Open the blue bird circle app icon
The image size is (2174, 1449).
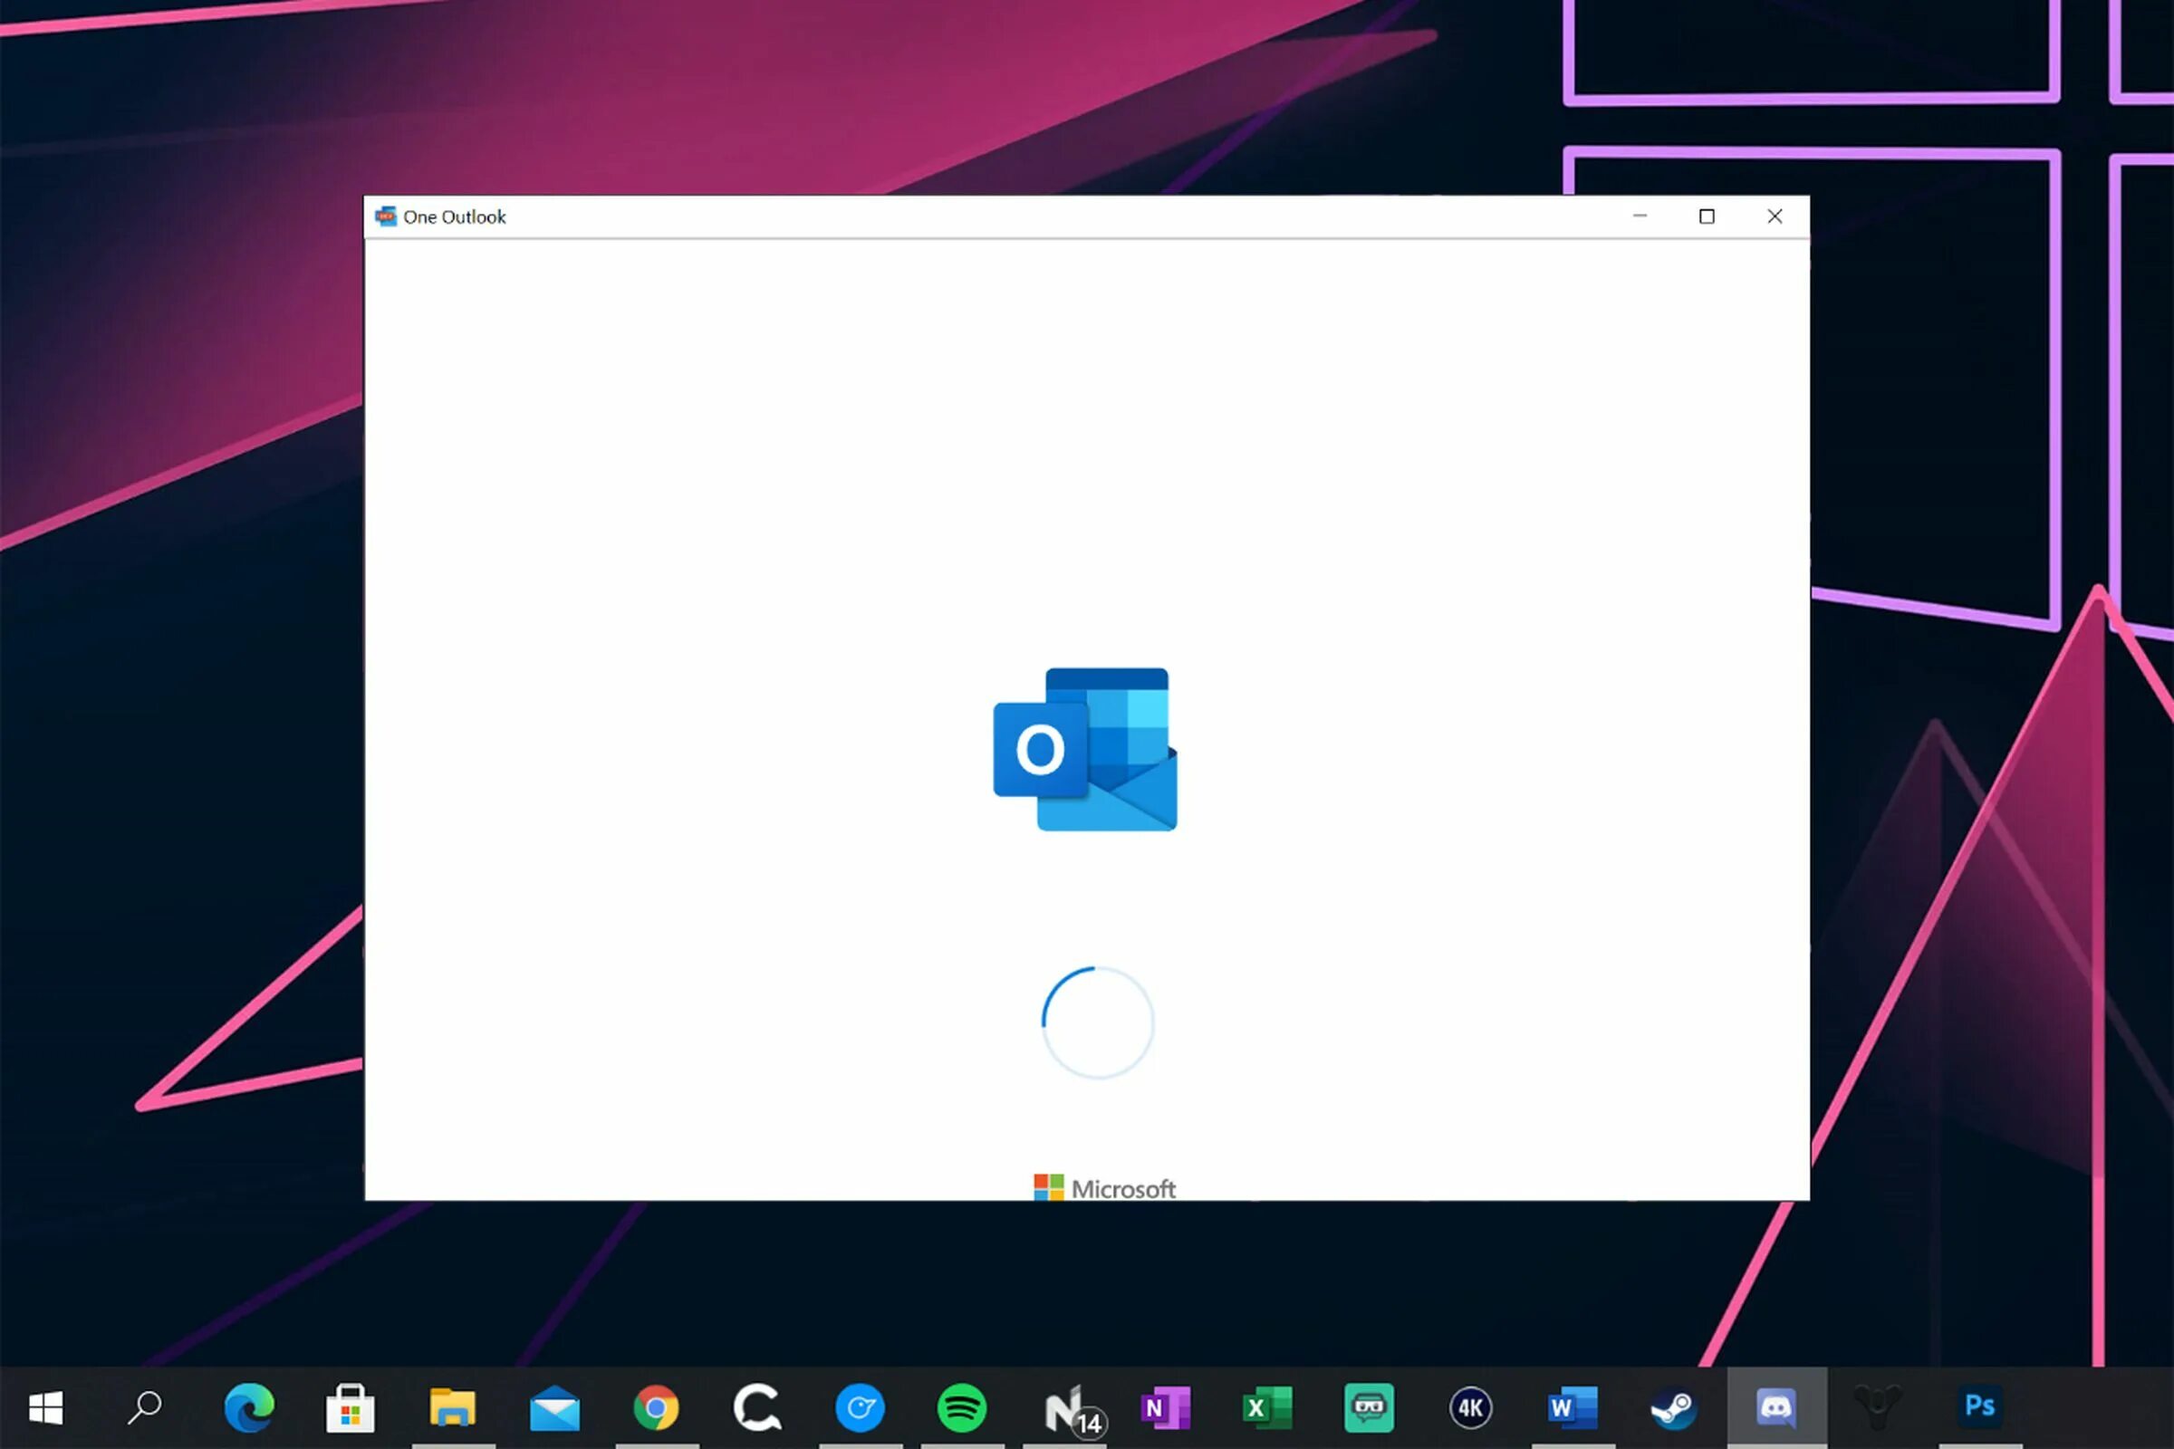860,1407
